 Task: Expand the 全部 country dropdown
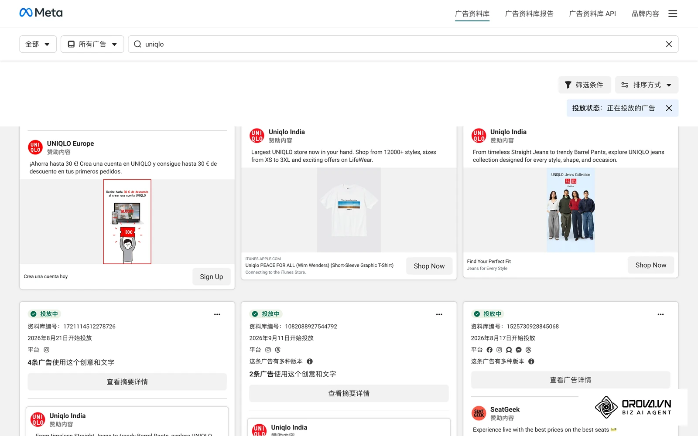pos(38,44)
